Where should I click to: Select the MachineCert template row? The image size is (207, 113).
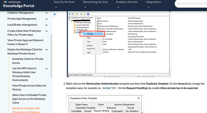click(102, 21)
